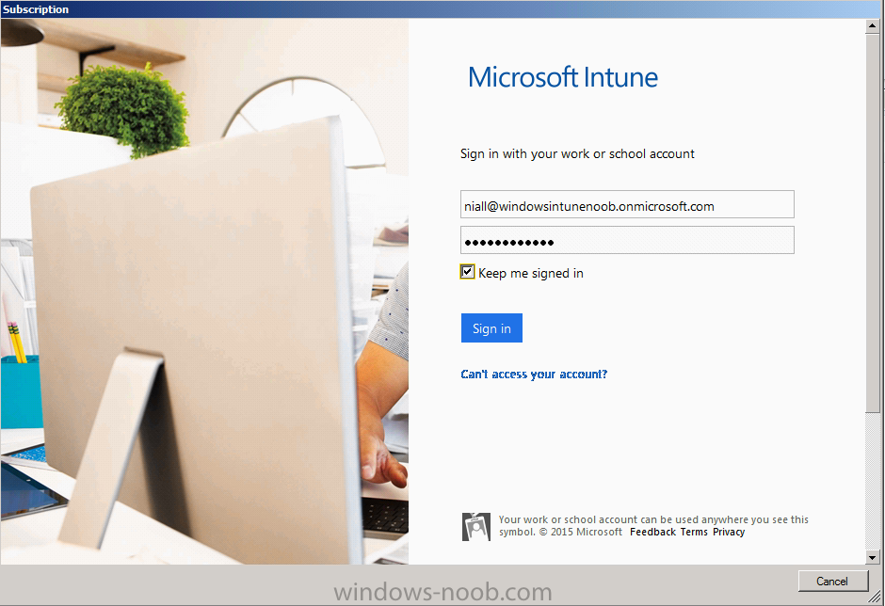Click the scrollbar up arrow
The height and width of the screenshot is (606, 885).
pos(872,26)
